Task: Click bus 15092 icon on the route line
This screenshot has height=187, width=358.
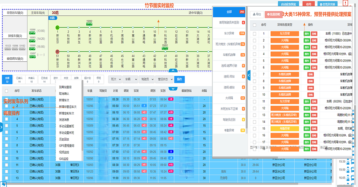Action: tap(89, 24)
